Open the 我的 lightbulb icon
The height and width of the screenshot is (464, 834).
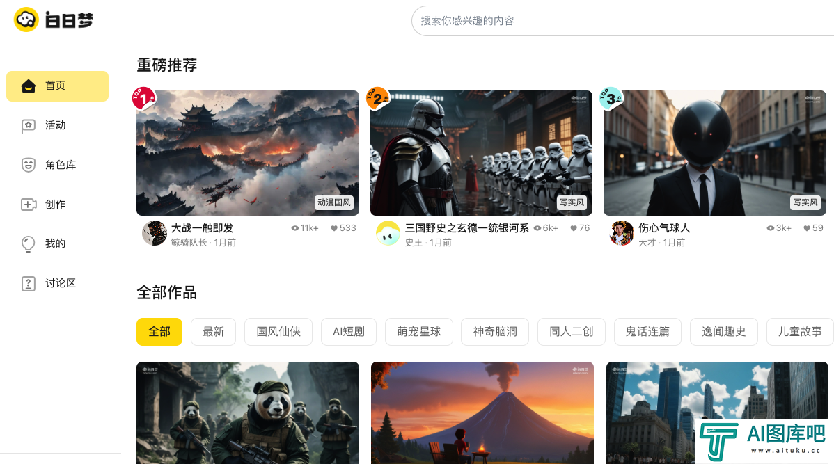click(x=28, y=244)
